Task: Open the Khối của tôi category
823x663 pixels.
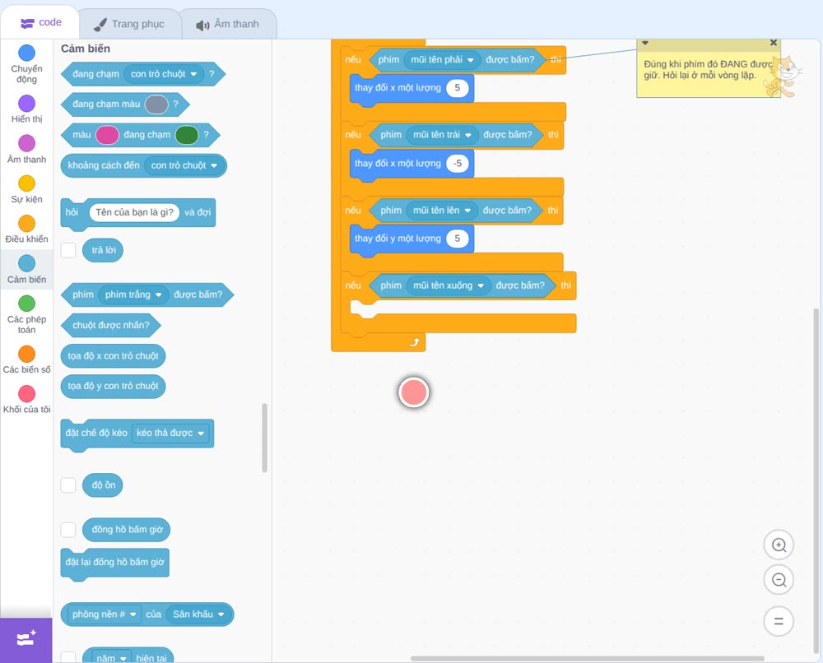Action: coord(26,399)
